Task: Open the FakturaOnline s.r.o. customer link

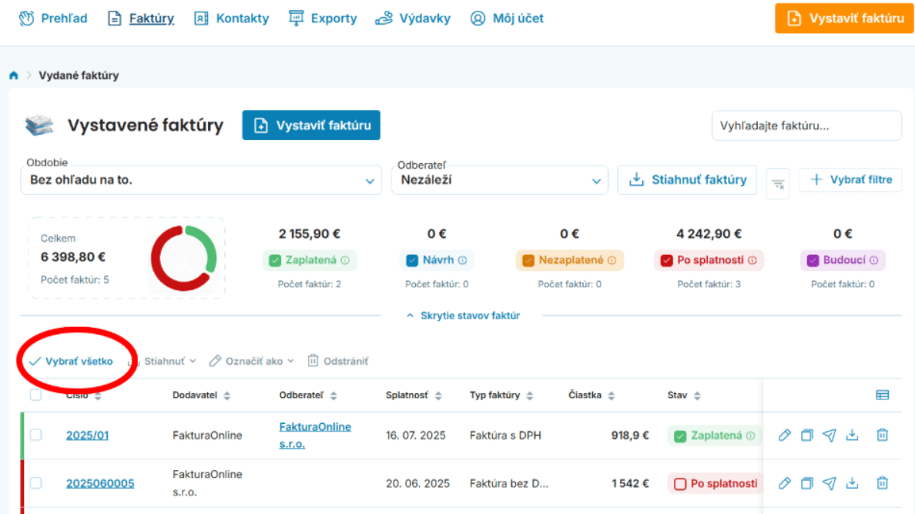Action: point(315,435)
